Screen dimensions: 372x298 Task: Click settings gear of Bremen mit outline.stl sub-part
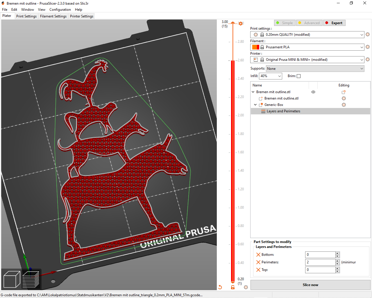click(x=344, y=98)
